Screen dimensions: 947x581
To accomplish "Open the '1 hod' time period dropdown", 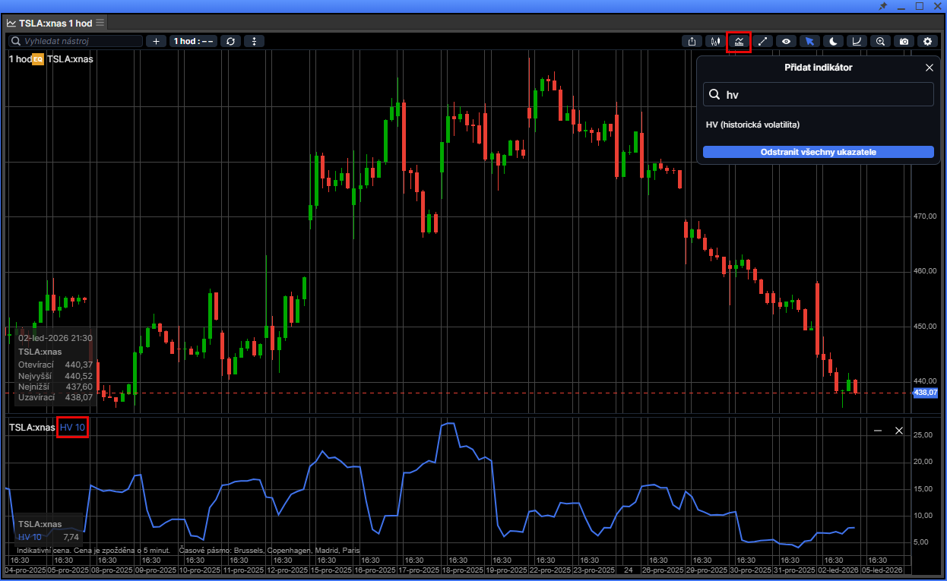I will click(x=193, y=41).
